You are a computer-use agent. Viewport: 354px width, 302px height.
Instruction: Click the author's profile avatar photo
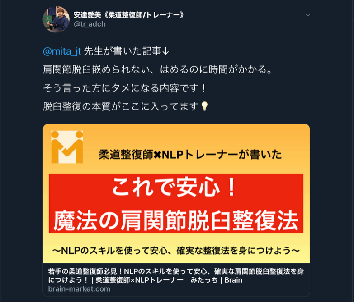[56, 19]
